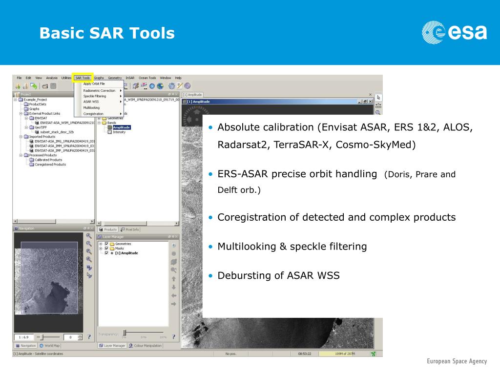Open help from the Layer Manager question mark
The image size is (500, 375).
174,337
